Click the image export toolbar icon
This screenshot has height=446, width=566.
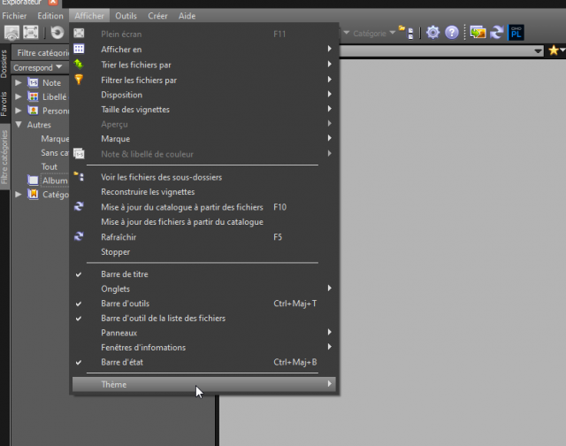click(478, 33)
